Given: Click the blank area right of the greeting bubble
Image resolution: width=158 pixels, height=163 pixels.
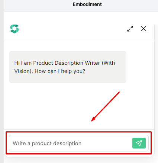Looking at the screenshot, I should click(140, 67).
